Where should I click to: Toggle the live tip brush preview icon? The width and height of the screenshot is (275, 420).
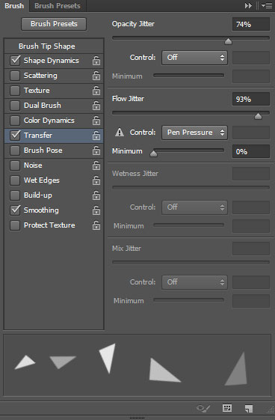point(203,408)
